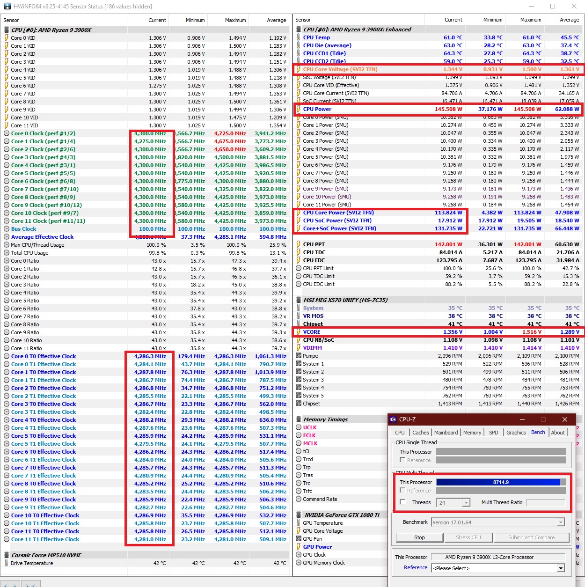The width and height of the screenshot is (585, 588).
Task: Click the thermometer icon next to CPU Temp
Action: [x=299, y=37]
